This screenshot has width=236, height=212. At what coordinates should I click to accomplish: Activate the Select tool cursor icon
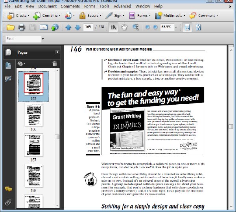pyautogui.click(x=113, y=27)
